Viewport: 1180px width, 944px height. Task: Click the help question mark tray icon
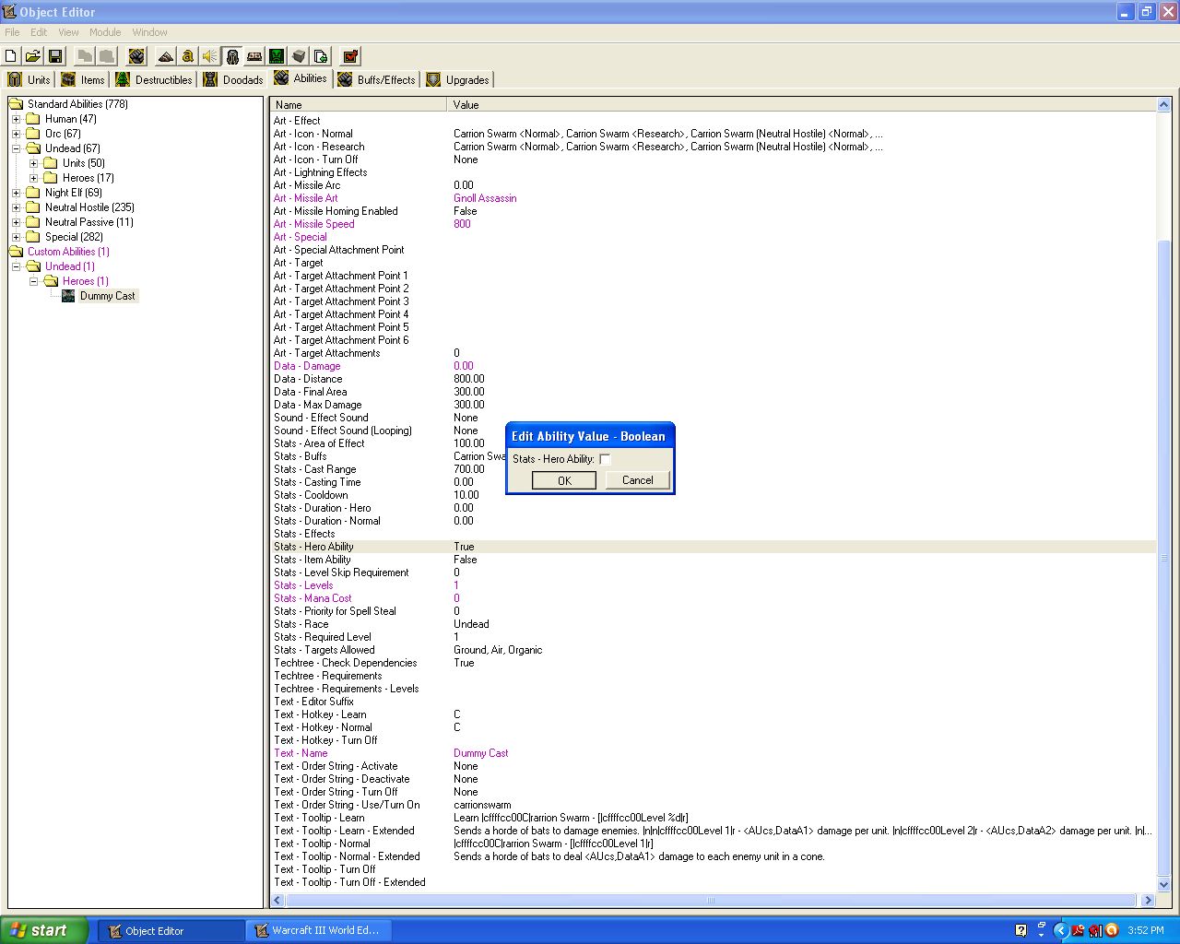coord(1021,930)
